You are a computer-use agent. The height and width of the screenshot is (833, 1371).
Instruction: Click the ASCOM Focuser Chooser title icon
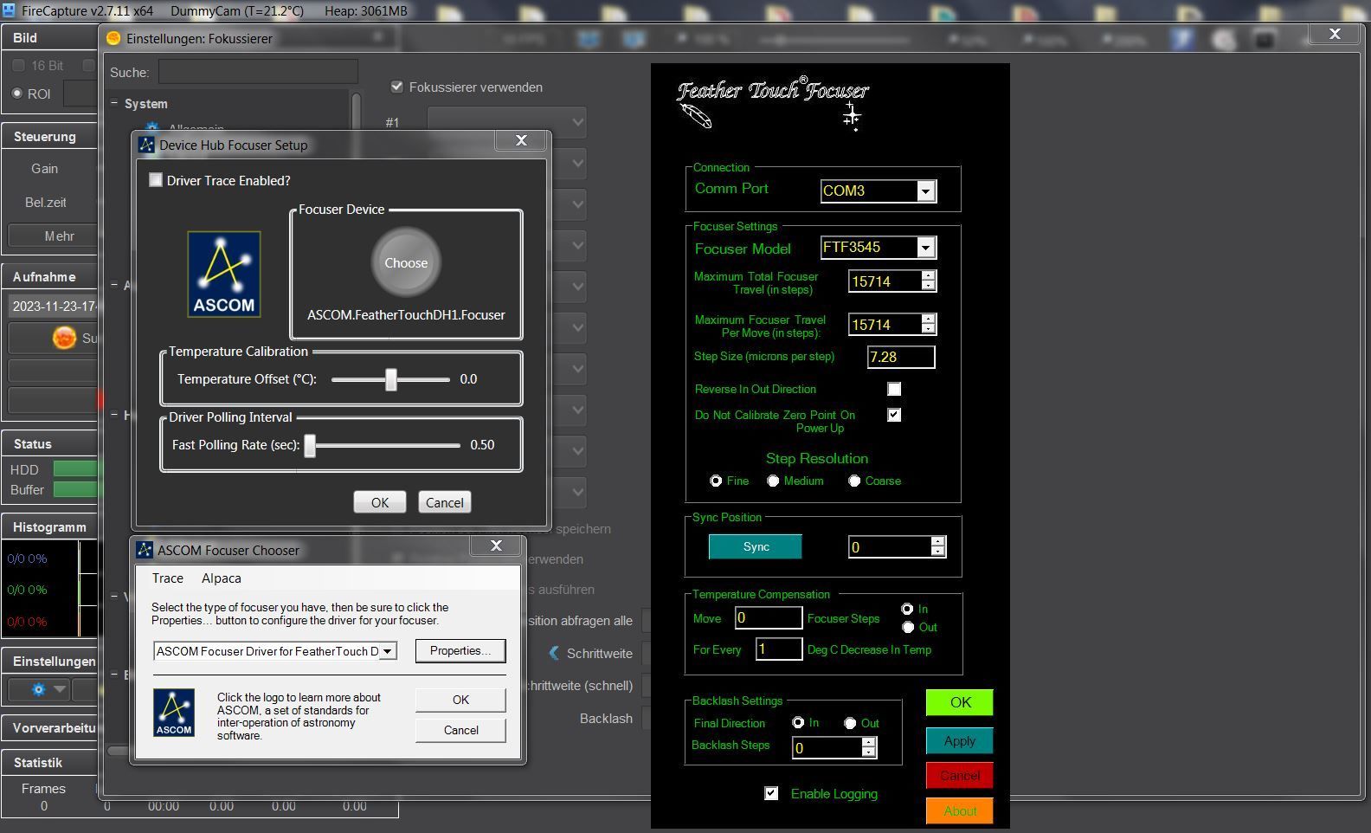(x=145, y=550)
